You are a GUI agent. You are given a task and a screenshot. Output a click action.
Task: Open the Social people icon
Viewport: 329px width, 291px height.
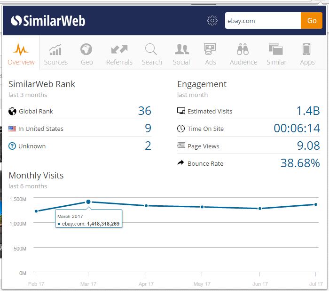(x=181, y=49)
